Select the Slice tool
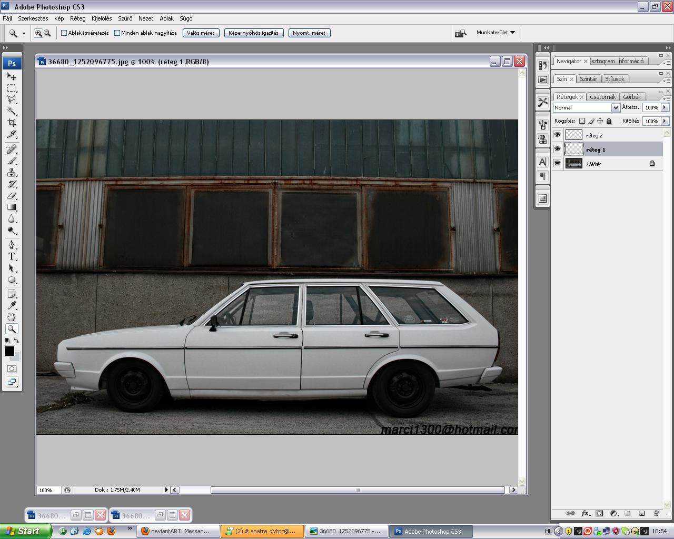The image size is (674, 539). (x=12, y=134)
